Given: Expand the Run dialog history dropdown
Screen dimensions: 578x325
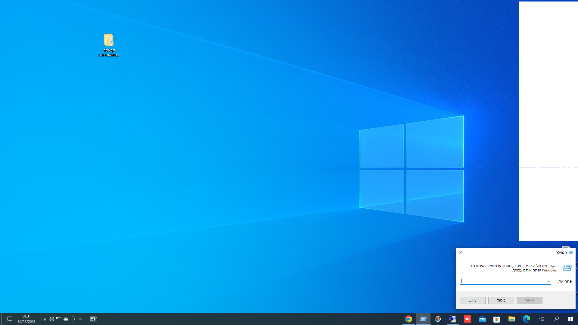Looking at the screenshot, I should coord(548,281).
